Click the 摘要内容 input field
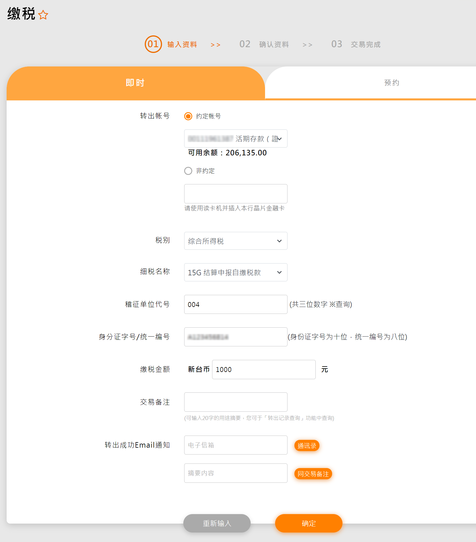This screenshot has height=542, width=476. (235, 473)
